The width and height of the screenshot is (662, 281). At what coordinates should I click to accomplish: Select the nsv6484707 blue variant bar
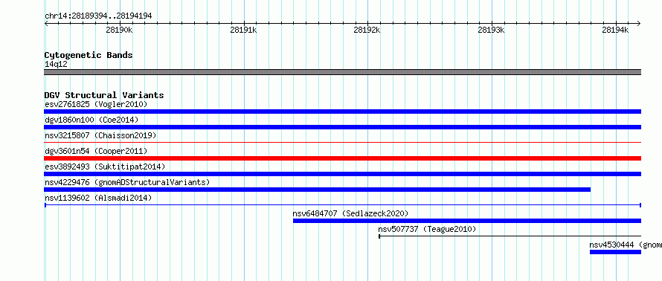click(x=467, y=221)
